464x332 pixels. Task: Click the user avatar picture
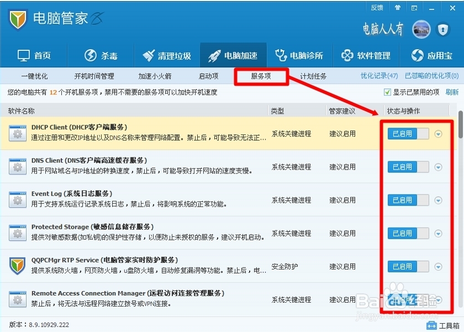point(421,29)
